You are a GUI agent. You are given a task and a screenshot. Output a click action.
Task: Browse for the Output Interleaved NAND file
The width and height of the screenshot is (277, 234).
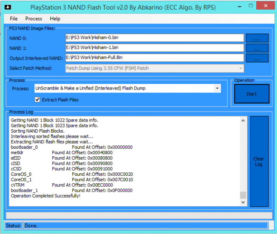pos(257,58)
